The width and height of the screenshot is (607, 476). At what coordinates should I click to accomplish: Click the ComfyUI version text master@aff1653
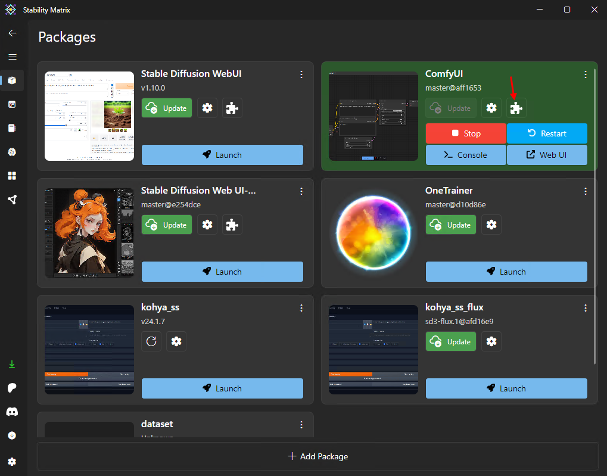point(453,88)
